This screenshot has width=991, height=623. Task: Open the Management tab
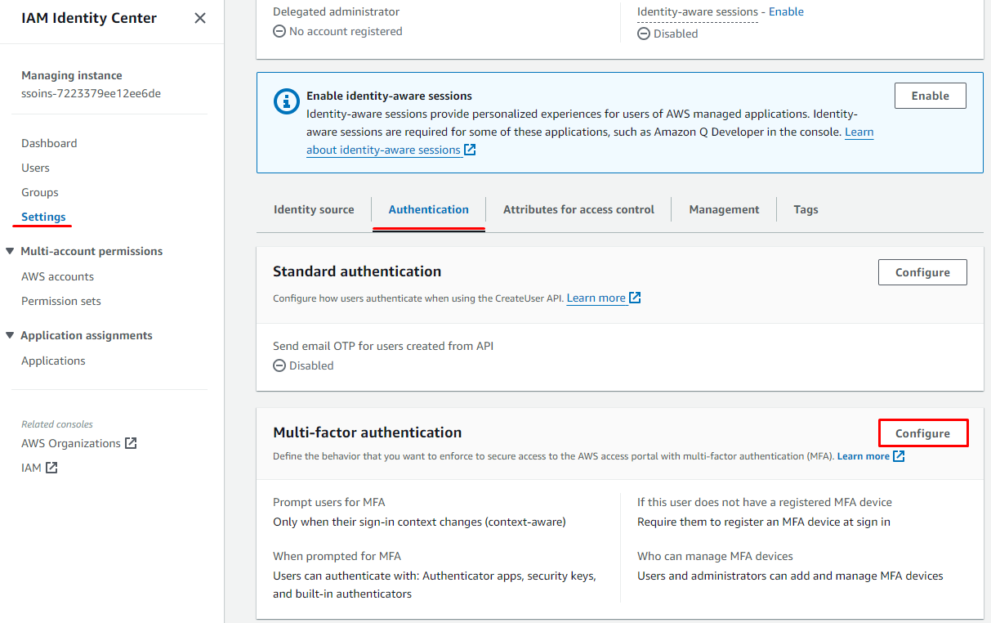724,209
